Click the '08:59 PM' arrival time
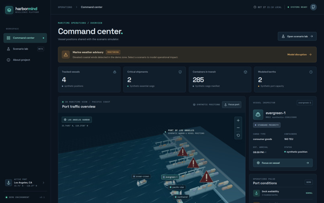The image size is (324, 203). pyautogui.click(x=258, y=152)
